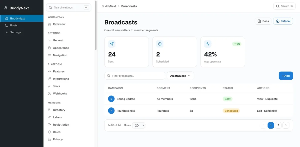Screen dimensions: 300x147
Task: Click the Integrations link icon
Action: point(49,79)
